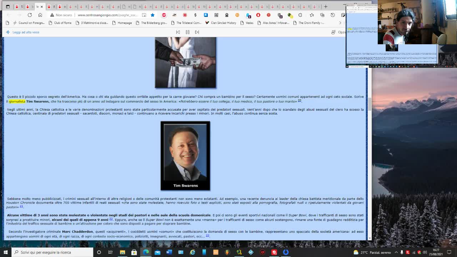
Task: Open Task View on taskbar
Action: [x=110, y=252]
